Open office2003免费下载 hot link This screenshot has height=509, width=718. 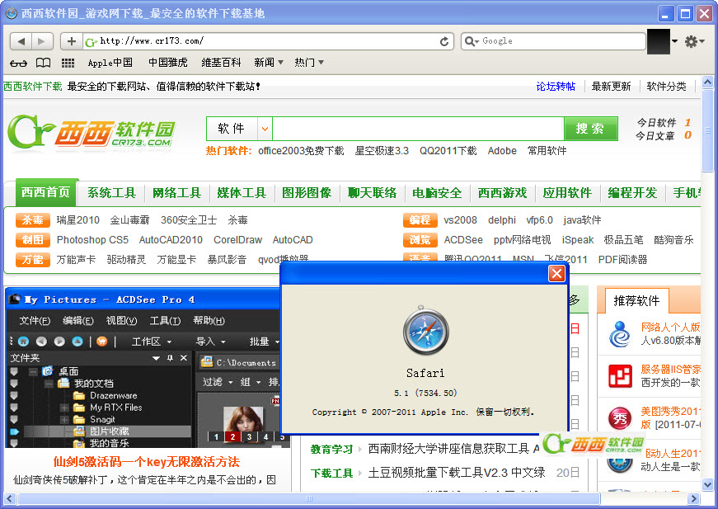tap(301, 151)
